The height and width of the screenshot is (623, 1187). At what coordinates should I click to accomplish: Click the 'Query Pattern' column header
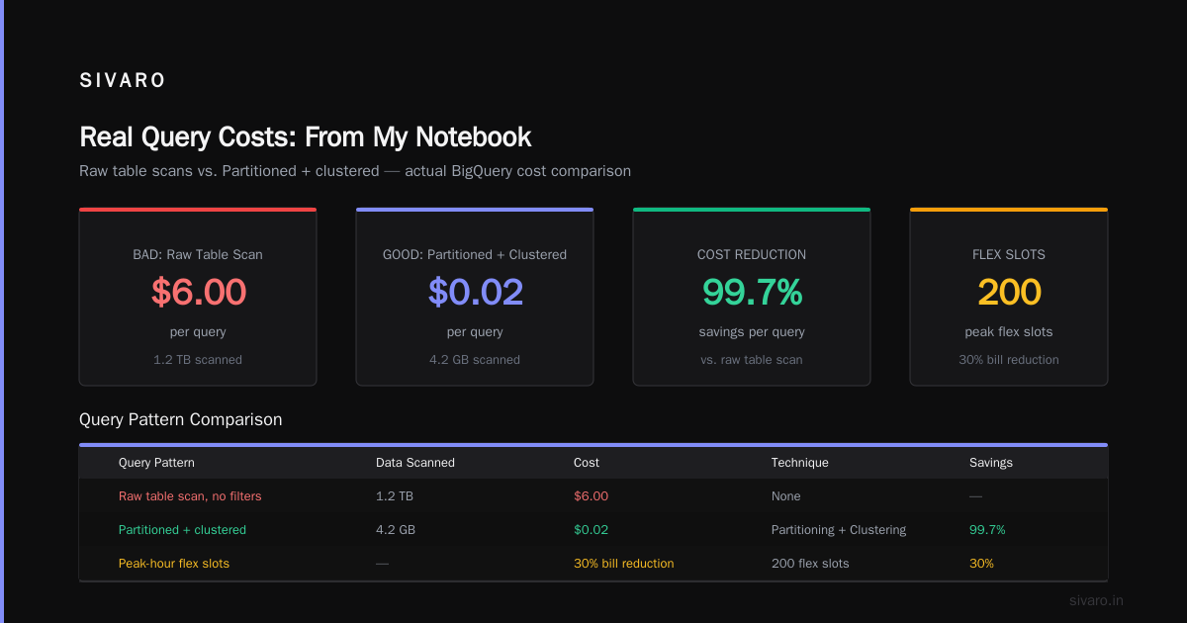[156, 463]
